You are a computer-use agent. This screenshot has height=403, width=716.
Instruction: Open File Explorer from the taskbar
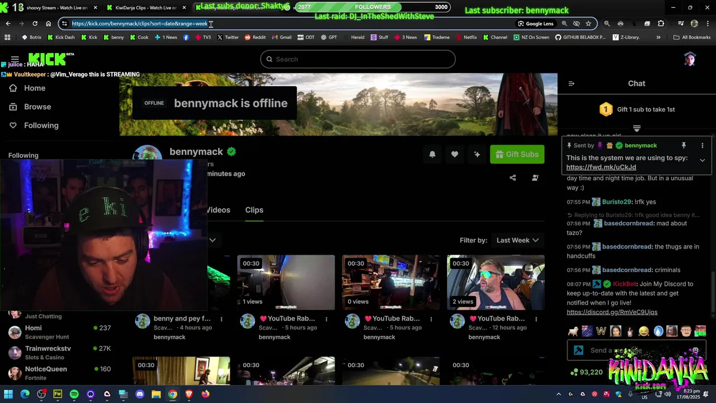coord(156,394)
